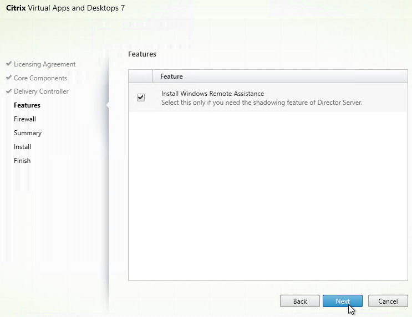The height and width of the screenshot is (317, 412).
Task: Click the Feature column header
Action: point(280,76)
